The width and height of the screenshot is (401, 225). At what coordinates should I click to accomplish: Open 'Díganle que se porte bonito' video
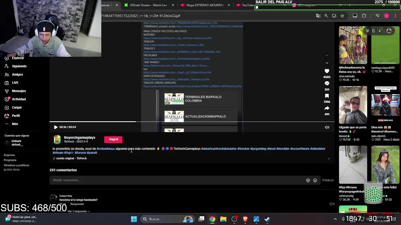pos(353,105)
